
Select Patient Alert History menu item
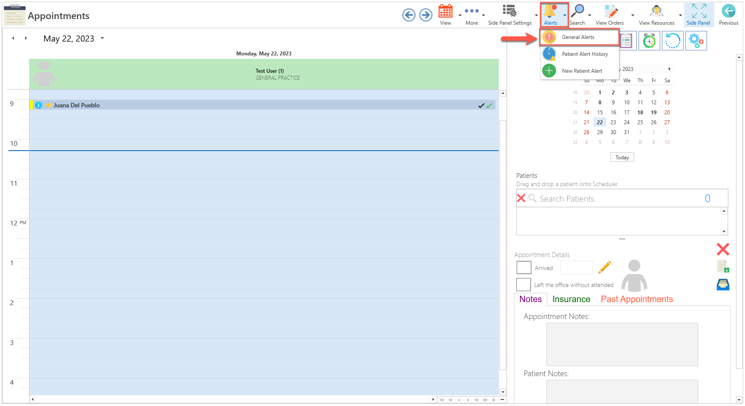[x=579, y=54]
